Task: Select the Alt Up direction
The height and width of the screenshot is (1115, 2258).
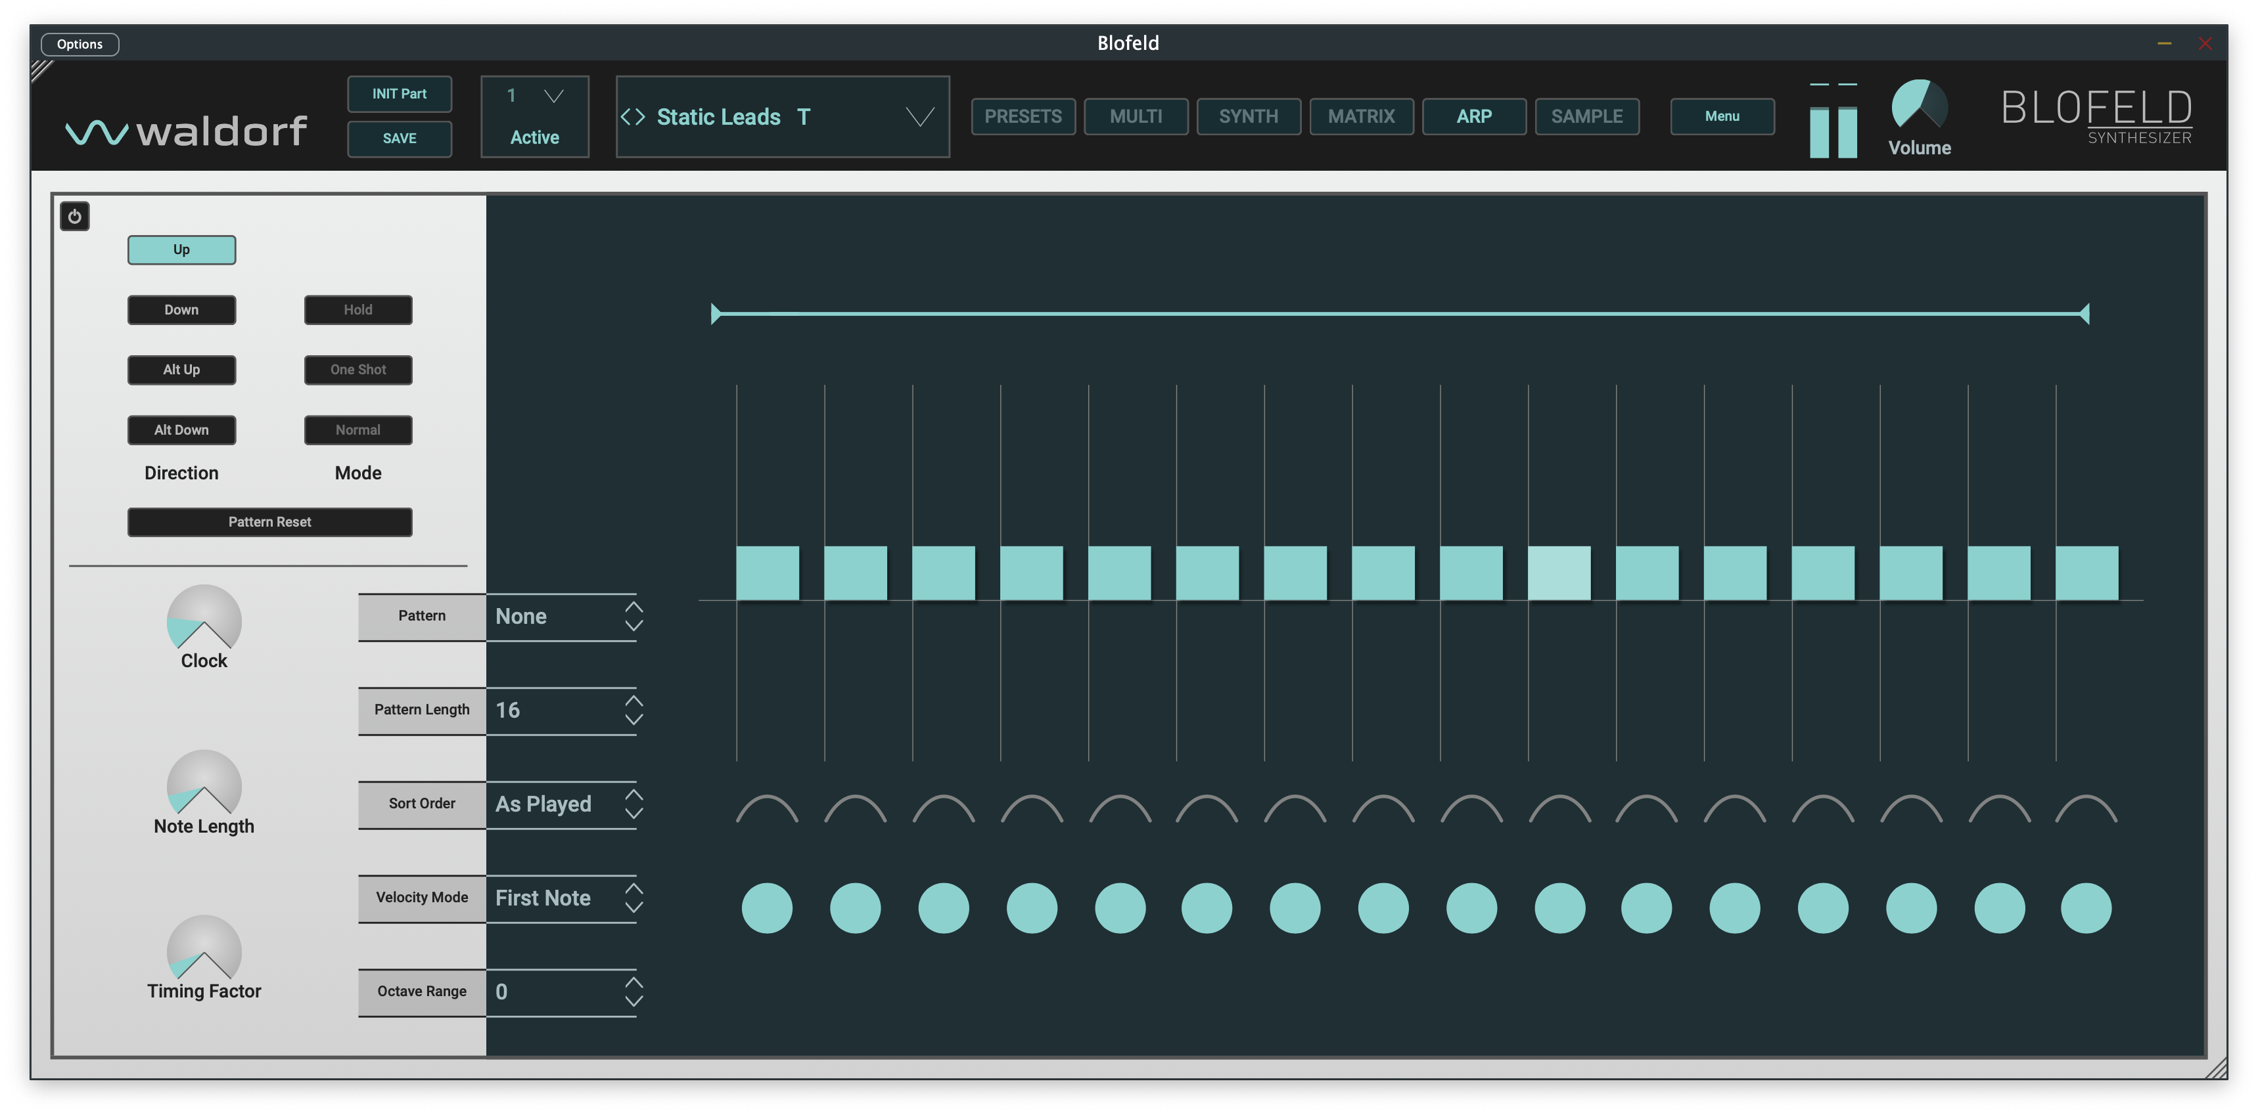Action: click(x=181, y=370)
